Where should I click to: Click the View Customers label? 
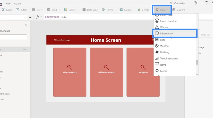70,72
